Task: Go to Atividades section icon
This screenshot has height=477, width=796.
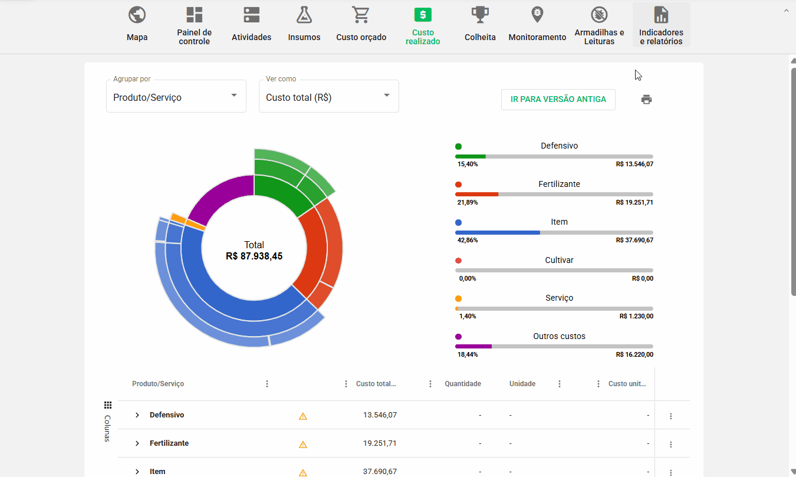Action: [251, 14]
